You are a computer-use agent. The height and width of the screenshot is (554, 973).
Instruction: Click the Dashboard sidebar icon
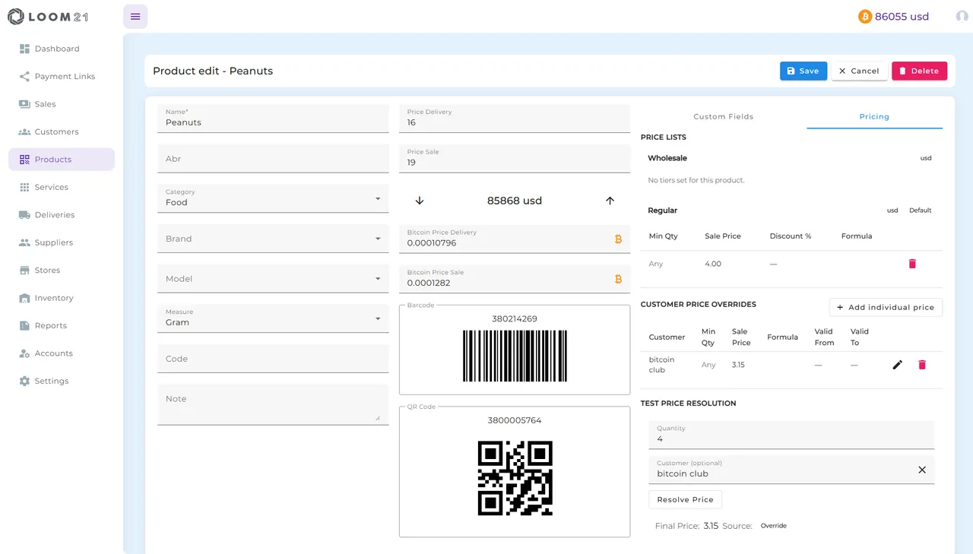click(24, 49)
